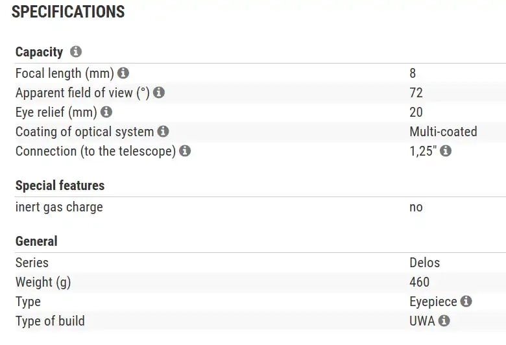The width and height of the screenshot is (506, 345).
Task: Show info icon beside Eyepiece type value
Action: [x=466, y=302]
